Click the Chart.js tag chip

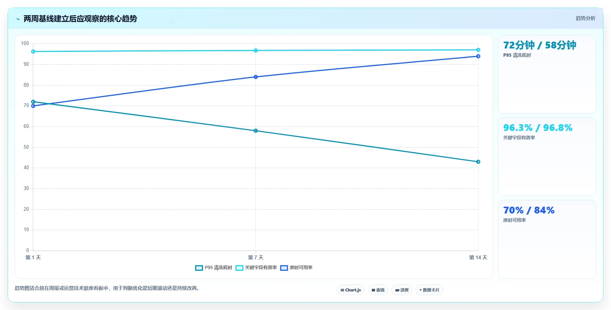pyautogui.click(x=351, y=290)
